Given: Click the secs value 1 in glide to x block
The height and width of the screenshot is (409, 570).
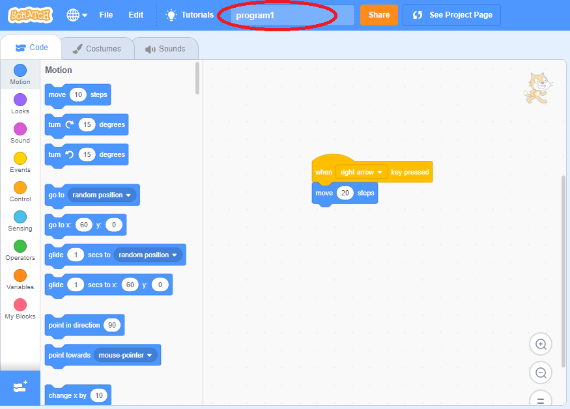Looking at the screenshot, I should pyautogui.click(x=76, y=285).
